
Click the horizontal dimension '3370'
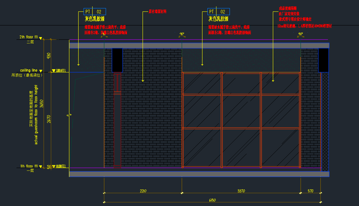coord(241,191)
